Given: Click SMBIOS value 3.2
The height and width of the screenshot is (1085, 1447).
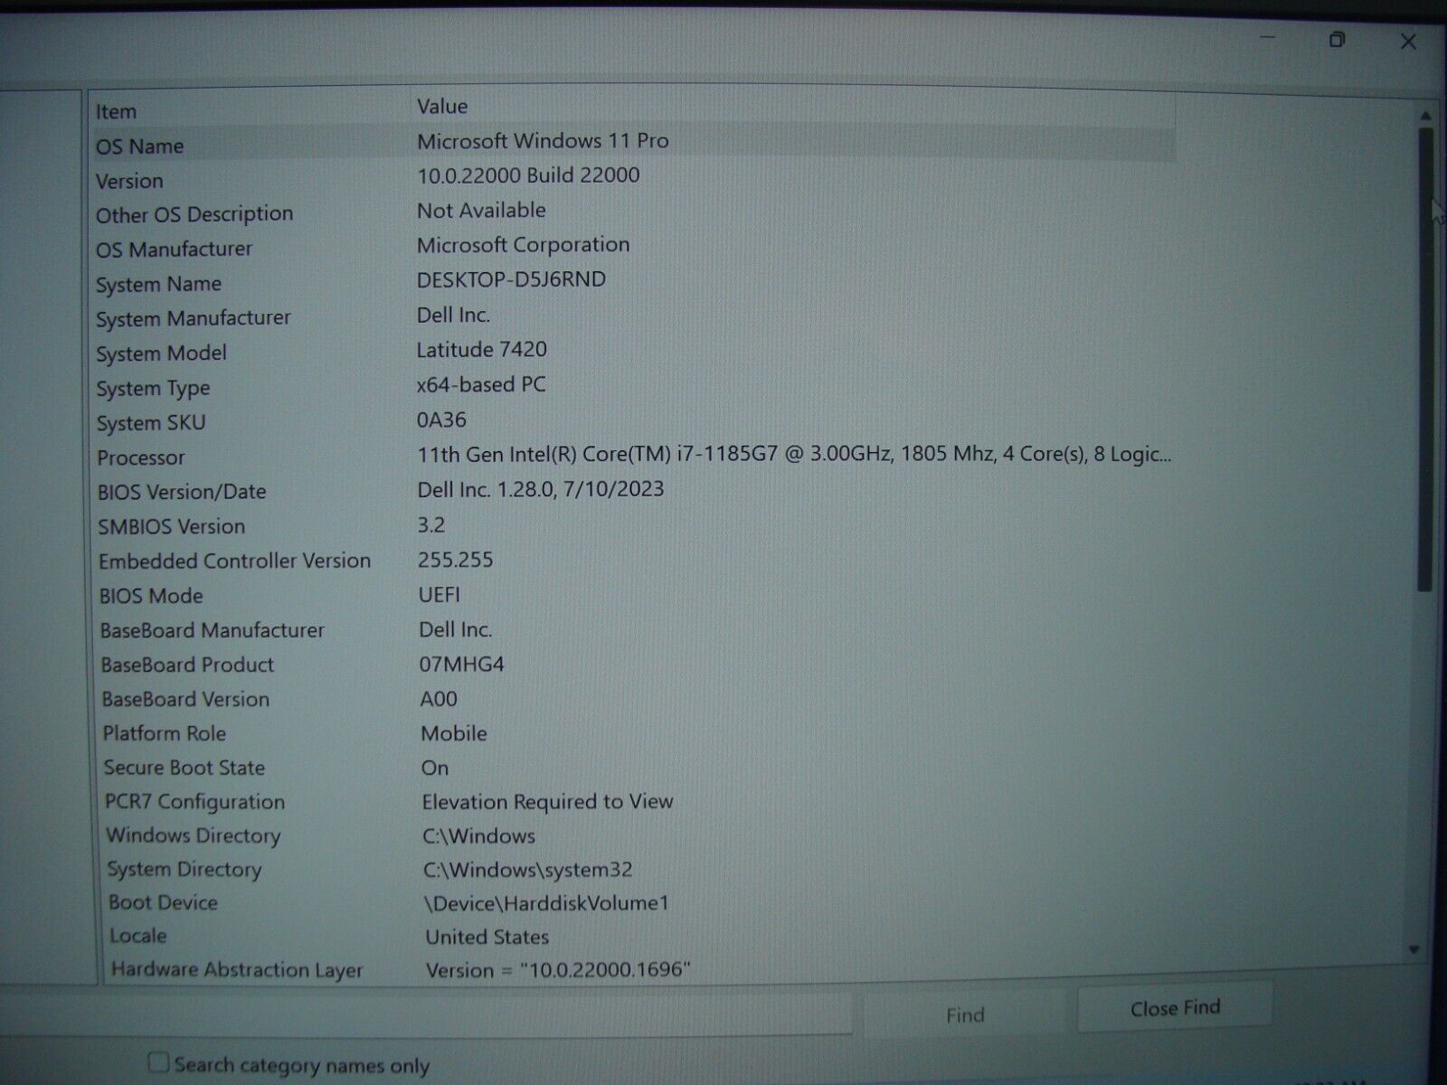Looking at the screenshot, I should (x=431, y=524).
